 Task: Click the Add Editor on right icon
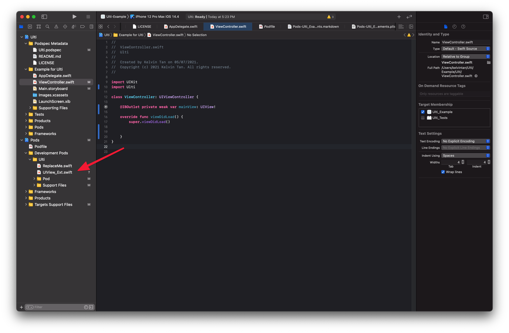[411, 27]
